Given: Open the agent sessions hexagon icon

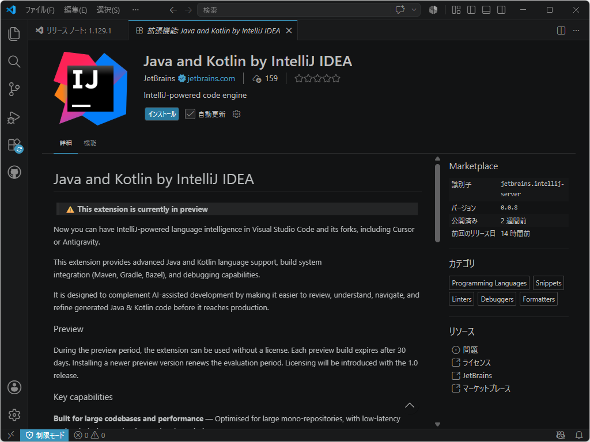Looking at the screenshot, I should pos(433,10).
